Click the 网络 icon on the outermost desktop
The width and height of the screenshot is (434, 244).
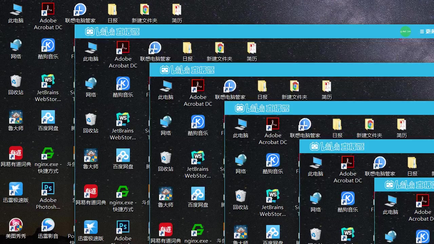16,49
